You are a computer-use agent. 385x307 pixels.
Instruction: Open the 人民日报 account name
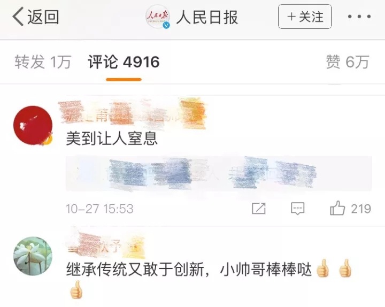tap(207, 17)
